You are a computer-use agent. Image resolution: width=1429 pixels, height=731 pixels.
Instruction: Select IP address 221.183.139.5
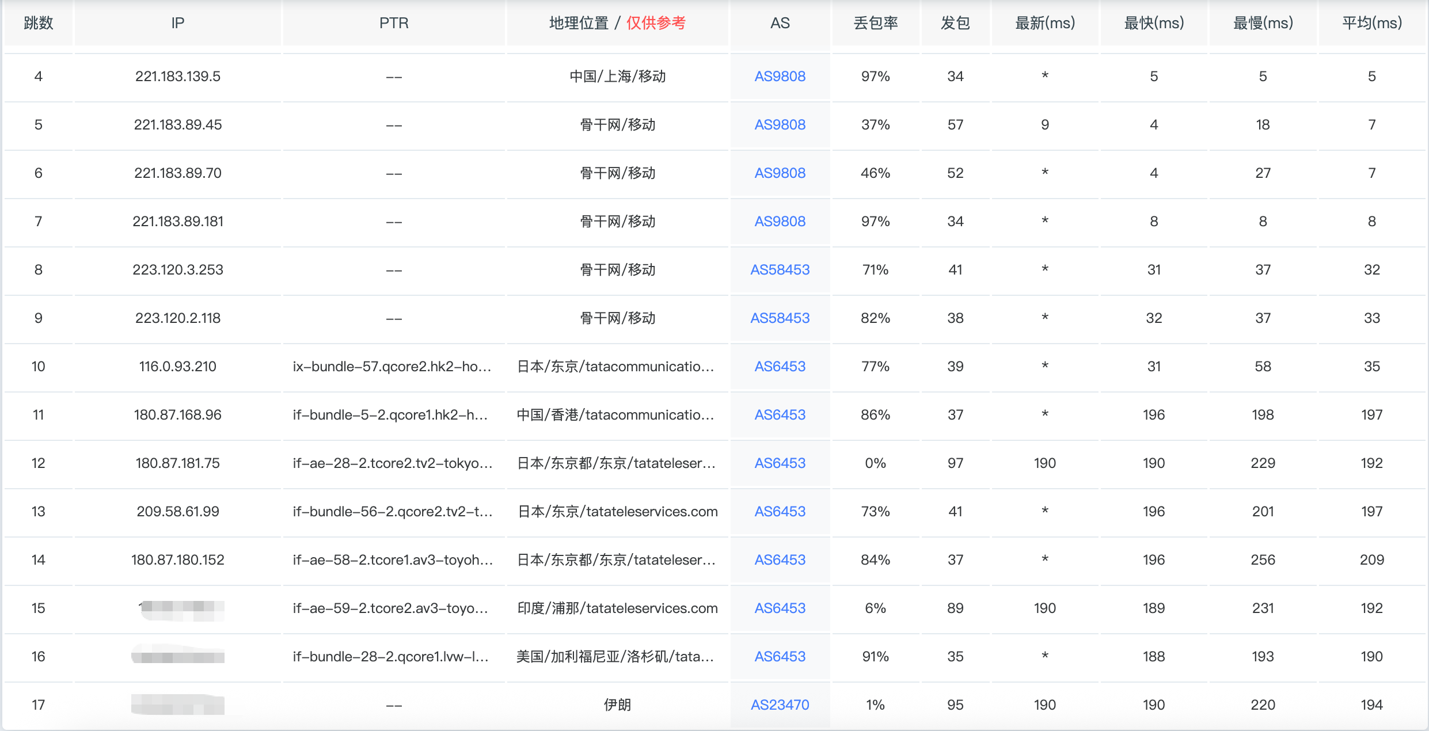coord(177,77)
